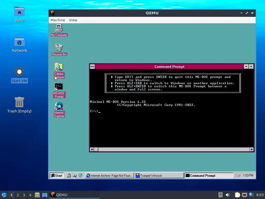265x199 pixels.
Task: Click the horizontal scrollbar thumb in Command Prompt
Action: point(96,149)
